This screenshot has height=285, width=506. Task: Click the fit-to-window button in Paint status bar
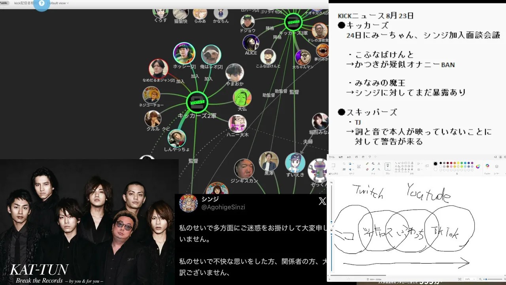point(460,279)
